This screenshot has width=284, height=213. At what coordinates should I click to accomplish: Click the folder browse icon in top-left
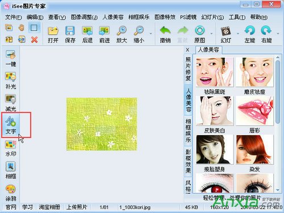point(9,28)
